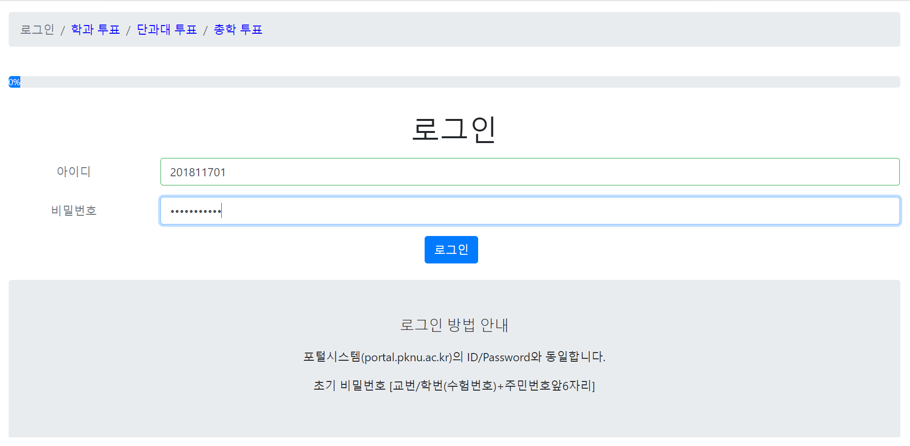Select 로그인 in the breadcrumb bar
The image size is (910, 446).
point(37,29)
